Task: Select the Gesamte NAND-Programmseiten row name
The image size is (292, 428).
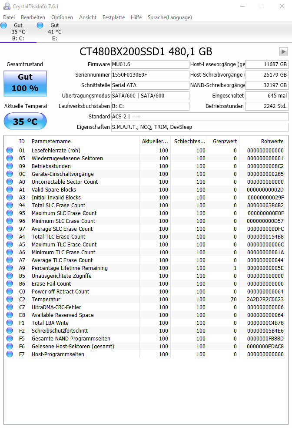Action: tap(71, 338)
